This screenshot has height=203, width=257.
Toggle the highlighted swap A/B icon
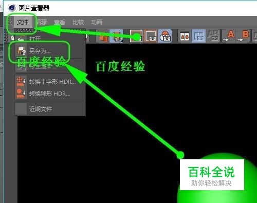coord(199,36)
